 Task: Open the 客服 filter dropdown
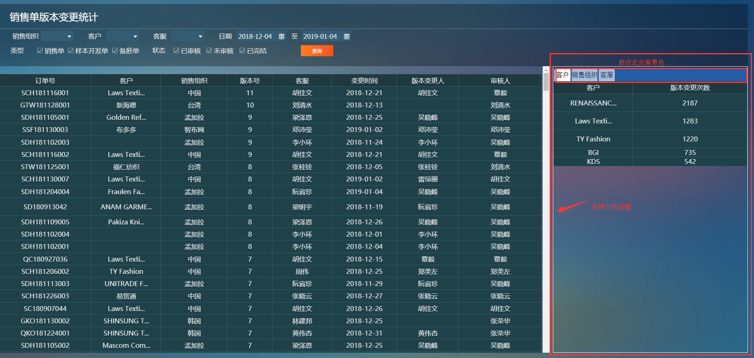[188, 36]
